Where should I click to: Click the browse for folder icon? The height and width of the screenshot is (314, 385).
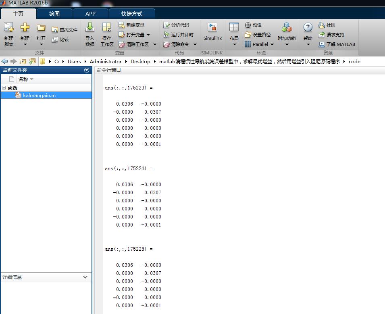tap(32, 61)
